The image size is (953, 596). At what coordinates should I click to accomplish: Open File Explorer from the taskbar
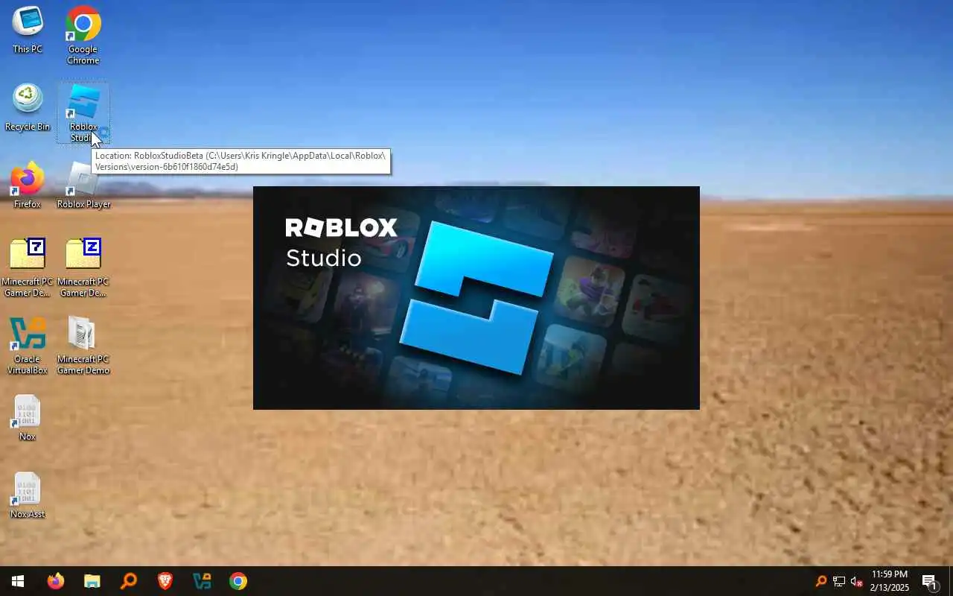pyautogui.click(x=92, y=581)
